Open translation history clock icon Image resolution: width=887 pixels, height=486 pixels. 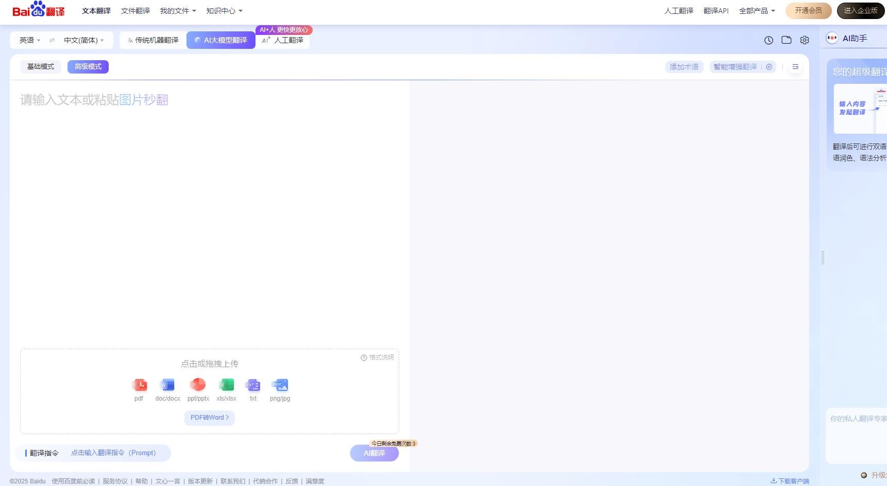pyautogui.click(x=769, y=40)
